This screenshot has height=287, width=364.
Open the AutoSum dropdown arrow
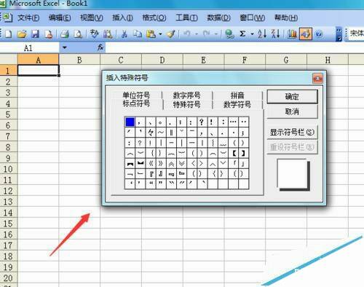click(x=252, y=34)
